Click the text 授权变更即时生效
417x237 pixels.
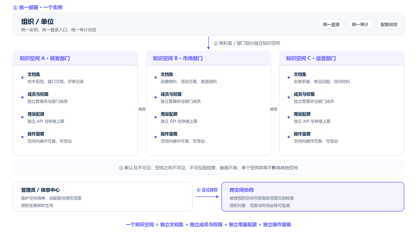coord(37,206)
